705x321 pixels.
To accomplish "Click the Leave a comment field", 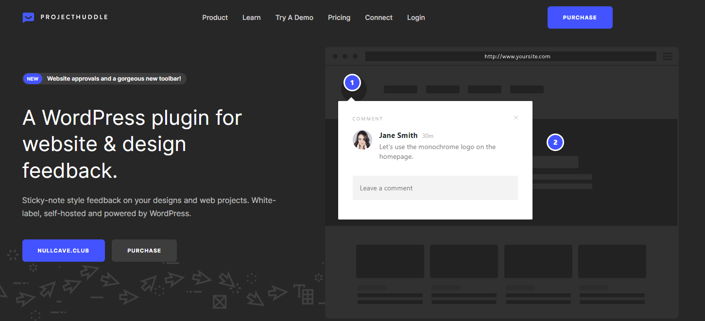I will [x=435, y=187].
